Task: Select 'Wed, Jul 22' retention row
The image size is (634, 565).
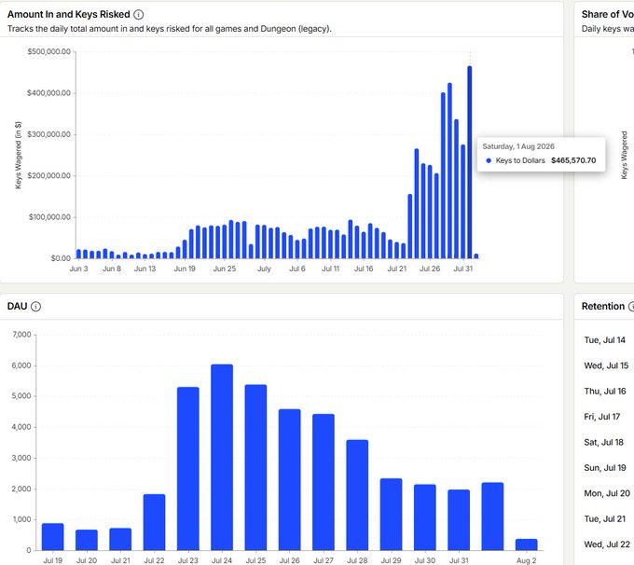Action: 607,544
